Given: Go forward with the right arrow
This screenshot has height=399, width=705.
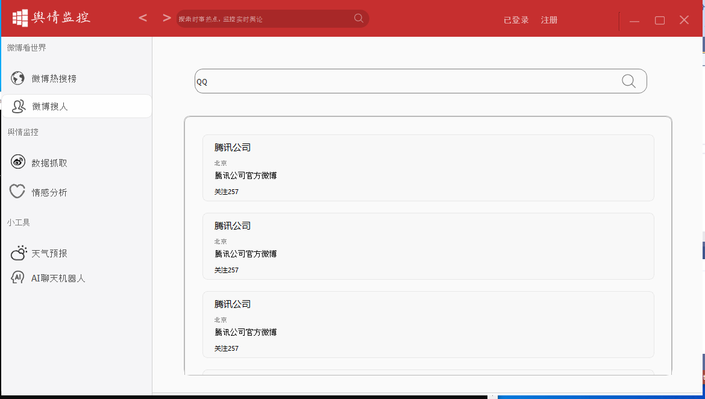Looking at the screenshot, I should pos(167,18).
